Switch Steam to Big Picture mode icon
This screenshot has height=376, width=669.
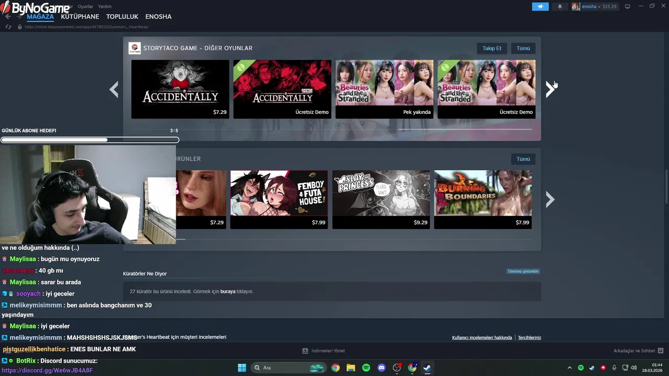coord(628,7)
